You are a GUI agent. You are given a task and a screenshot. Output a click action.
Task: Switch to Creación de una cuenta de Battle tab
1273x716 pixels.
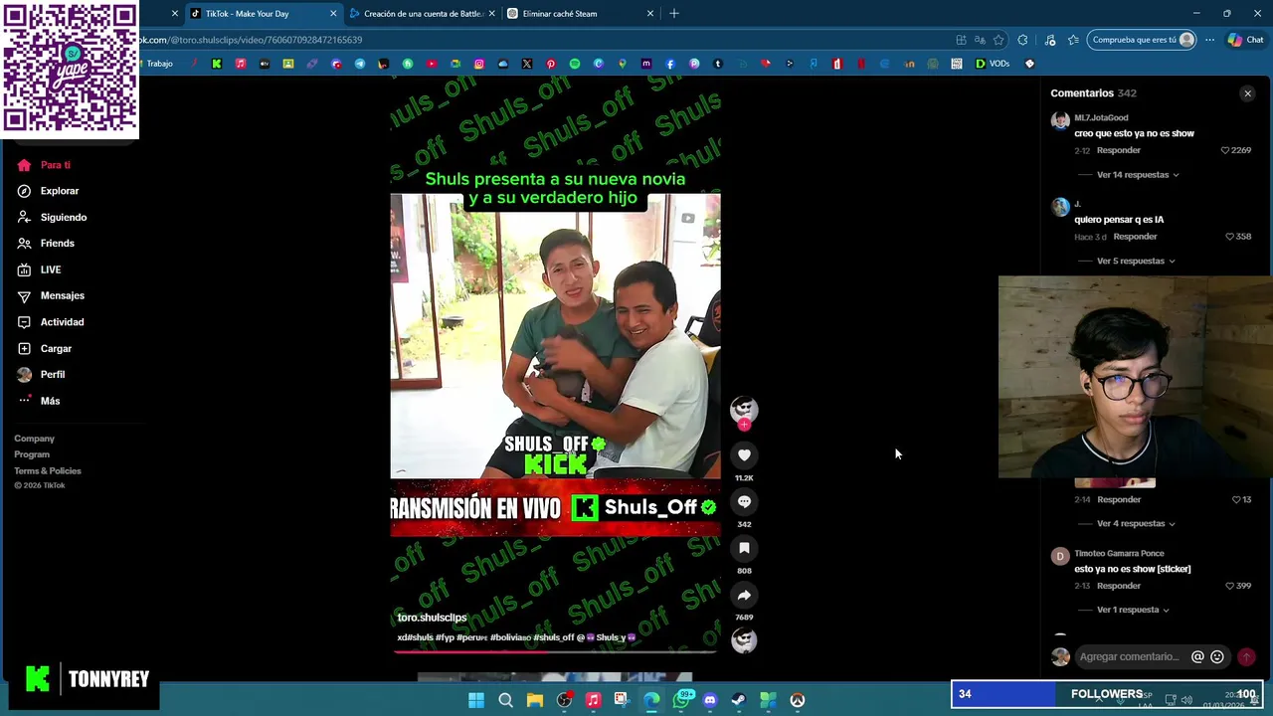[x=424, y=14]
